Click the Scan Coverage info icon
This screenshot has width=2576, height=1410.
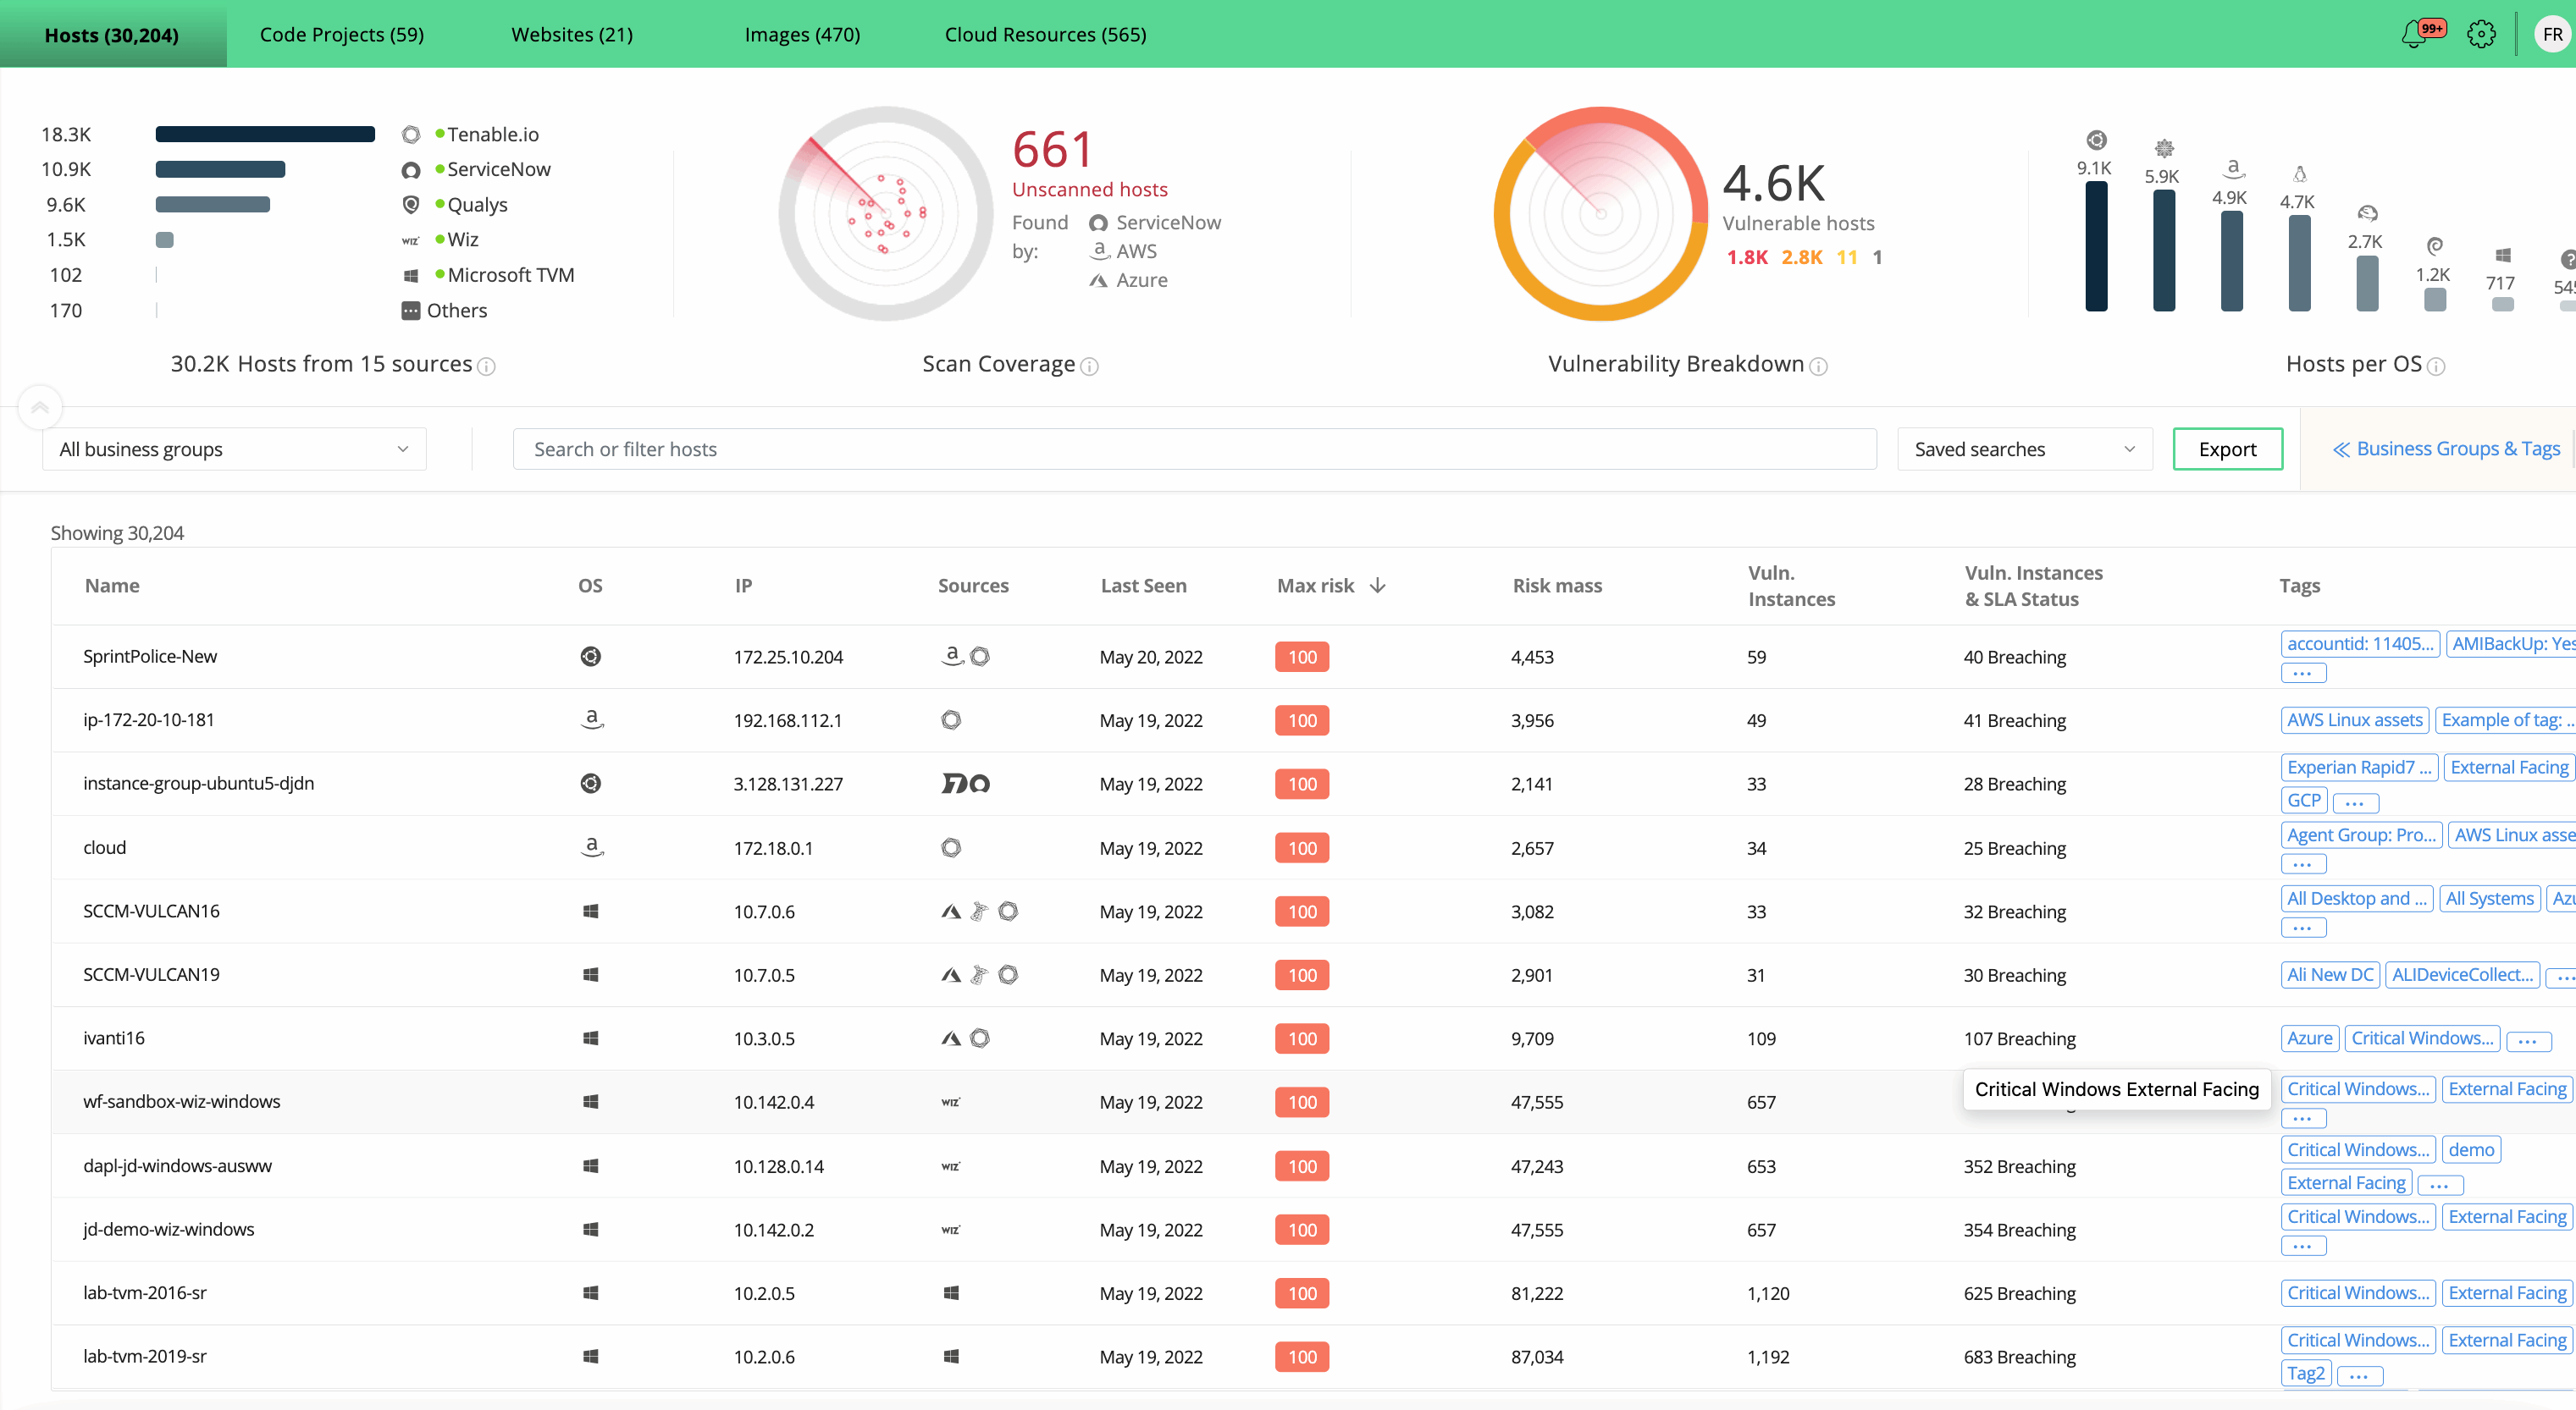point(1090,366)
